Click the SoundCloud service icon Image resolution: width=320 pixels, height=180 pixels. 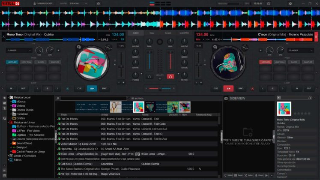(14, 143)
